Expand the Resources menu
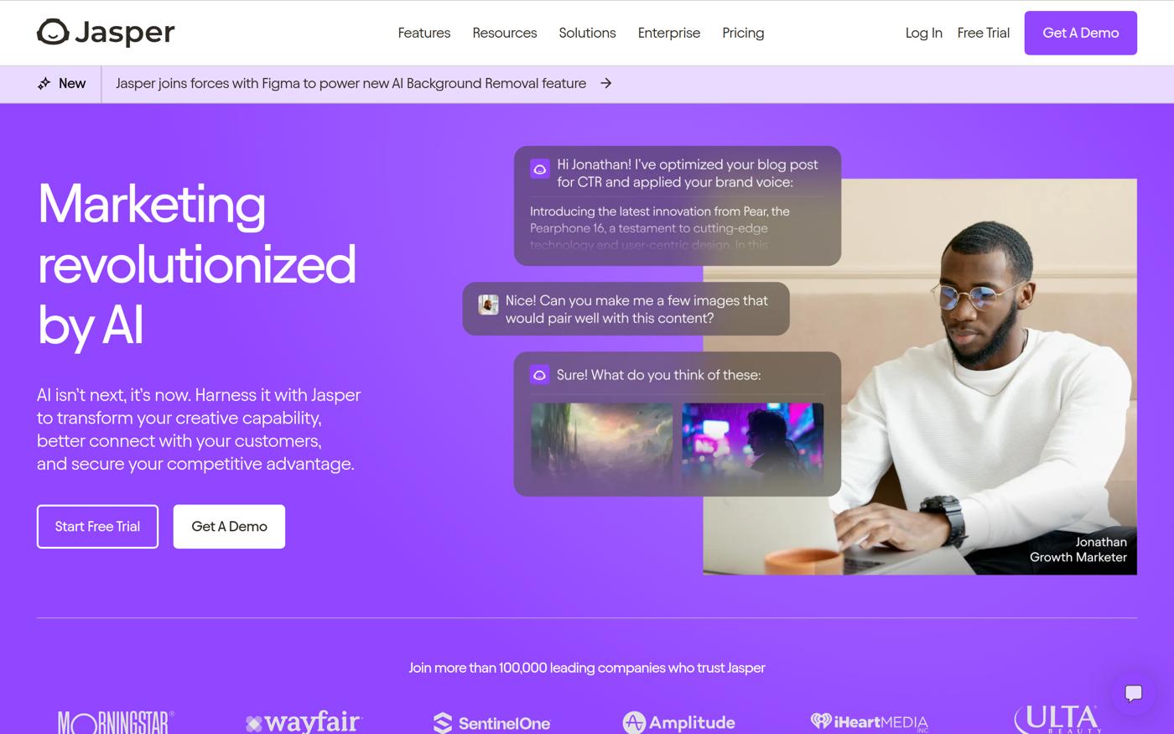 505,33
